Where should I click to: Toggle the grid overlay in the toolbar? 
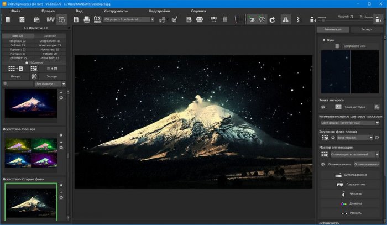[238, 19]
